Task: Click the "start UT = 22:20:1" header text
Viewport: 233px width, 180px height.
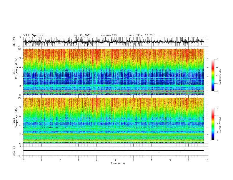Action: point(142,35)
